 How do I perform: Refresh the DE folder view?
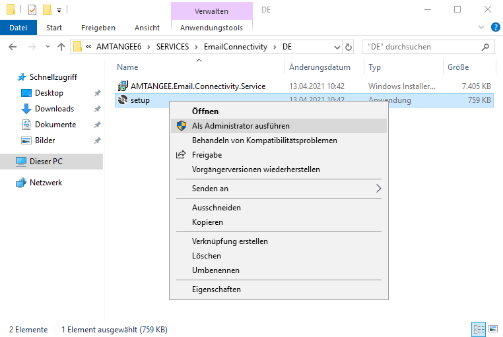tap(349, 47)
